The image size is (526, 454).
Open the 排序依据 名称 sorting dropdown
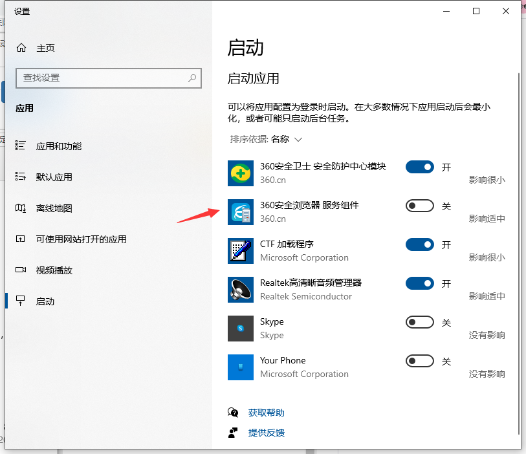coord(281,139)
